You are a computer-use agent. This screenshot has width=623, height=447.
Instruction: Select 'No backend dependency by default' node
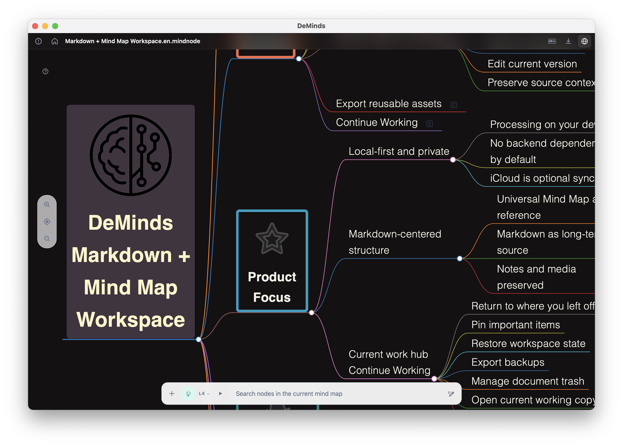coord(542,151)
